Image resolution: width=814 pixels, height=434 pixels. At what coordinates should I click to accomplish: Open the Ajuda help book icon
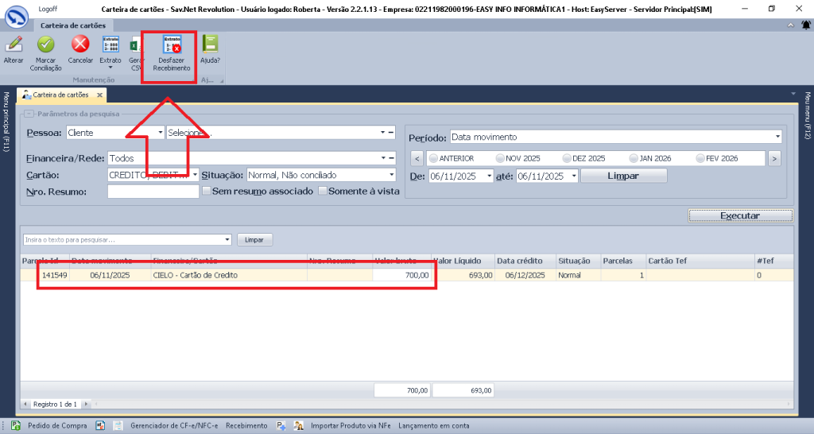point(210,46)
